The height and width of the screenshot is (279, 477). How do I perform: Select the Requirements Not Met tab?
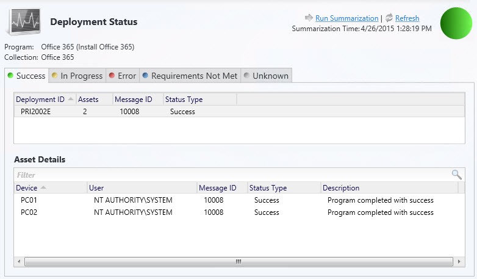190,76
